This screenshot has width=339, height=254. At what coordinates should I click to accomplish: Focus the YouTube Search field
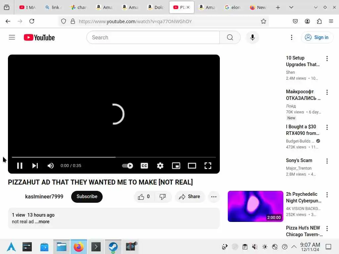click(153, 37)
